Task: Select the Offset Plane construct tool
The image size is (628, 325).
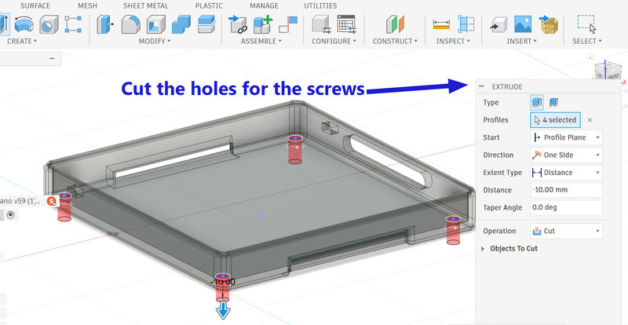Action: click(396, 24)
